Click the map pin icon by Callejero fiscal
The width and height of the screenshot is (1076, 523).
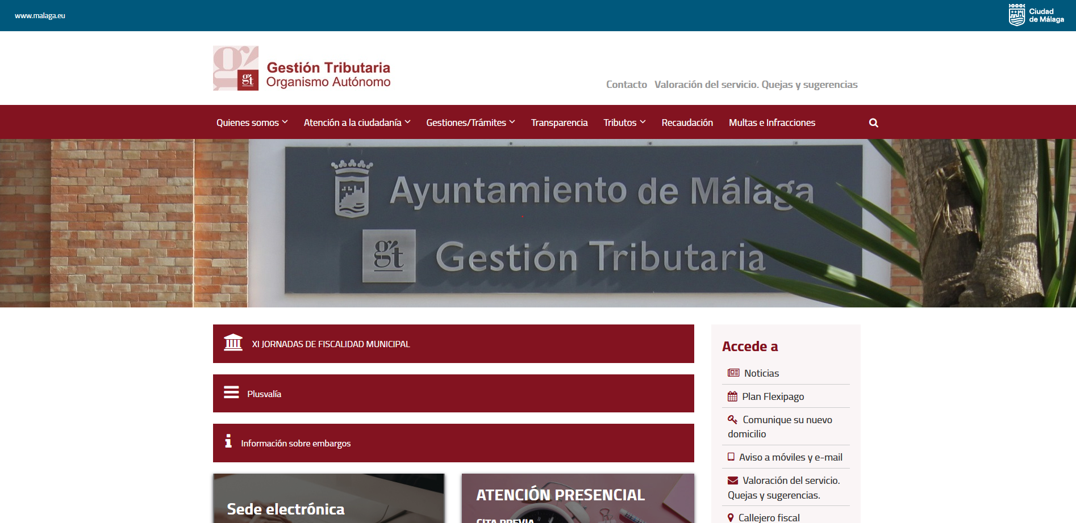(731, 517)
